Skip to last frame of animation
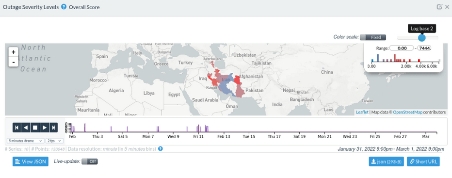Viewport: 452px width, 178px height. [53, 127]
